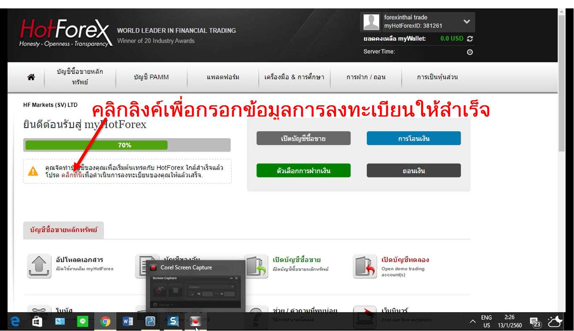Open the green เปิดบัญชีซื้อขาย link

297,260
